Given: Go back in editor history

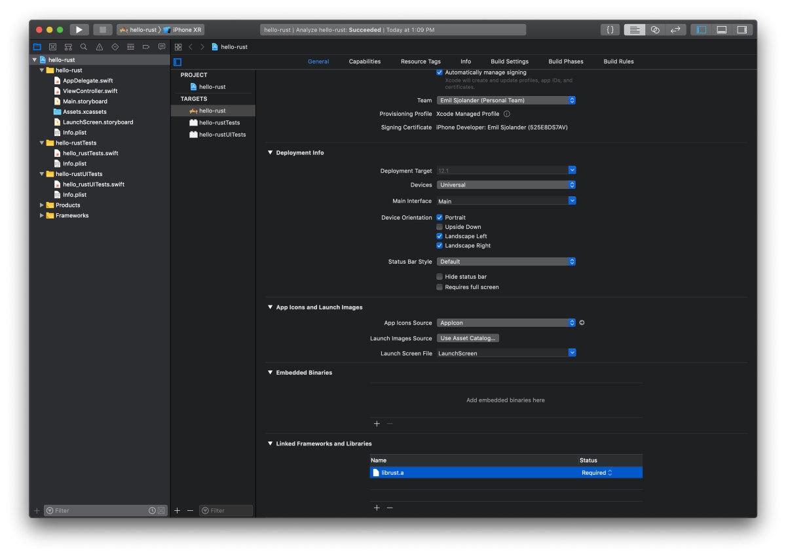Looking at the screenshot, I should pos(191,47).
